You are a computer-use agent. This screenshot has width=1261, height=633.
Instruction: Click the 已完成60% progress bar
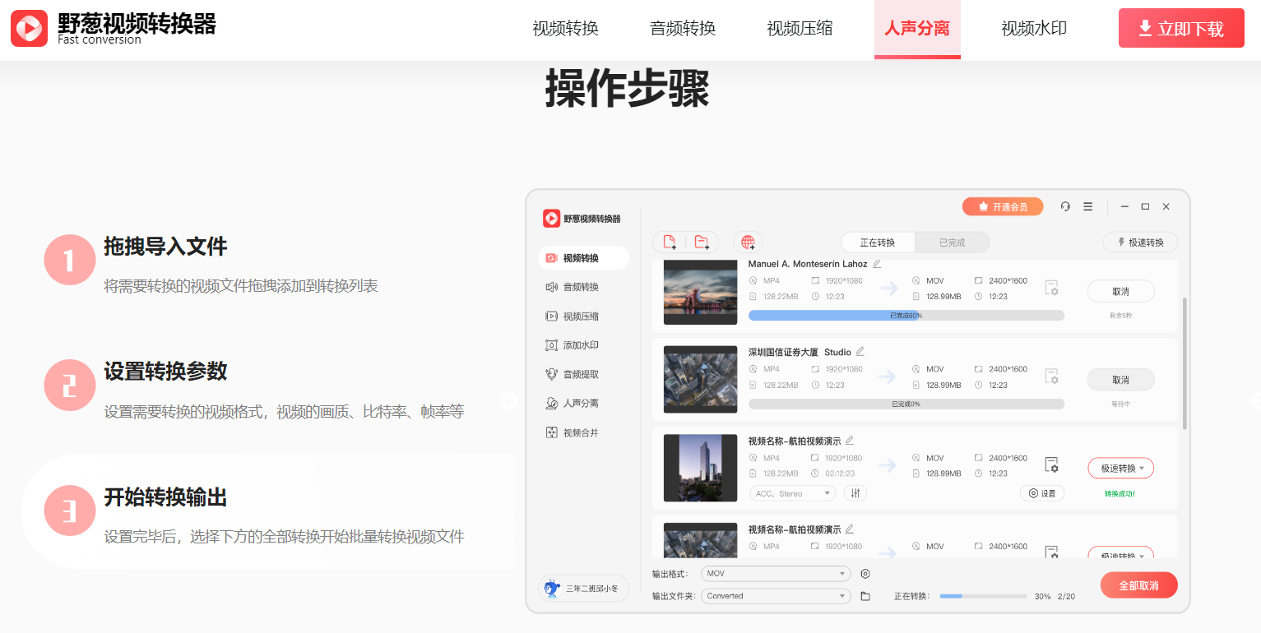pyautogui.click(x=906, y=315)
